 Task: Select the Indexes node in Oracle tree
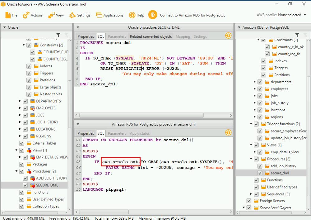[46, 66]
